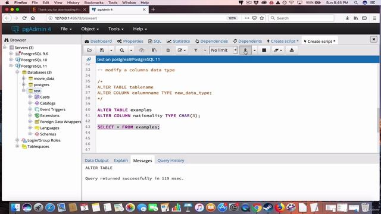Select Catalogs in browser tree

point(48,103)
